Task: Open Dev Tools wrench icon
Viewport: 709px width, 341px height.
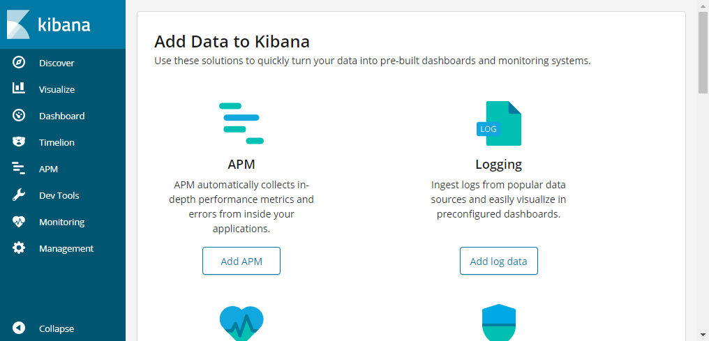Action: point(19,195)
